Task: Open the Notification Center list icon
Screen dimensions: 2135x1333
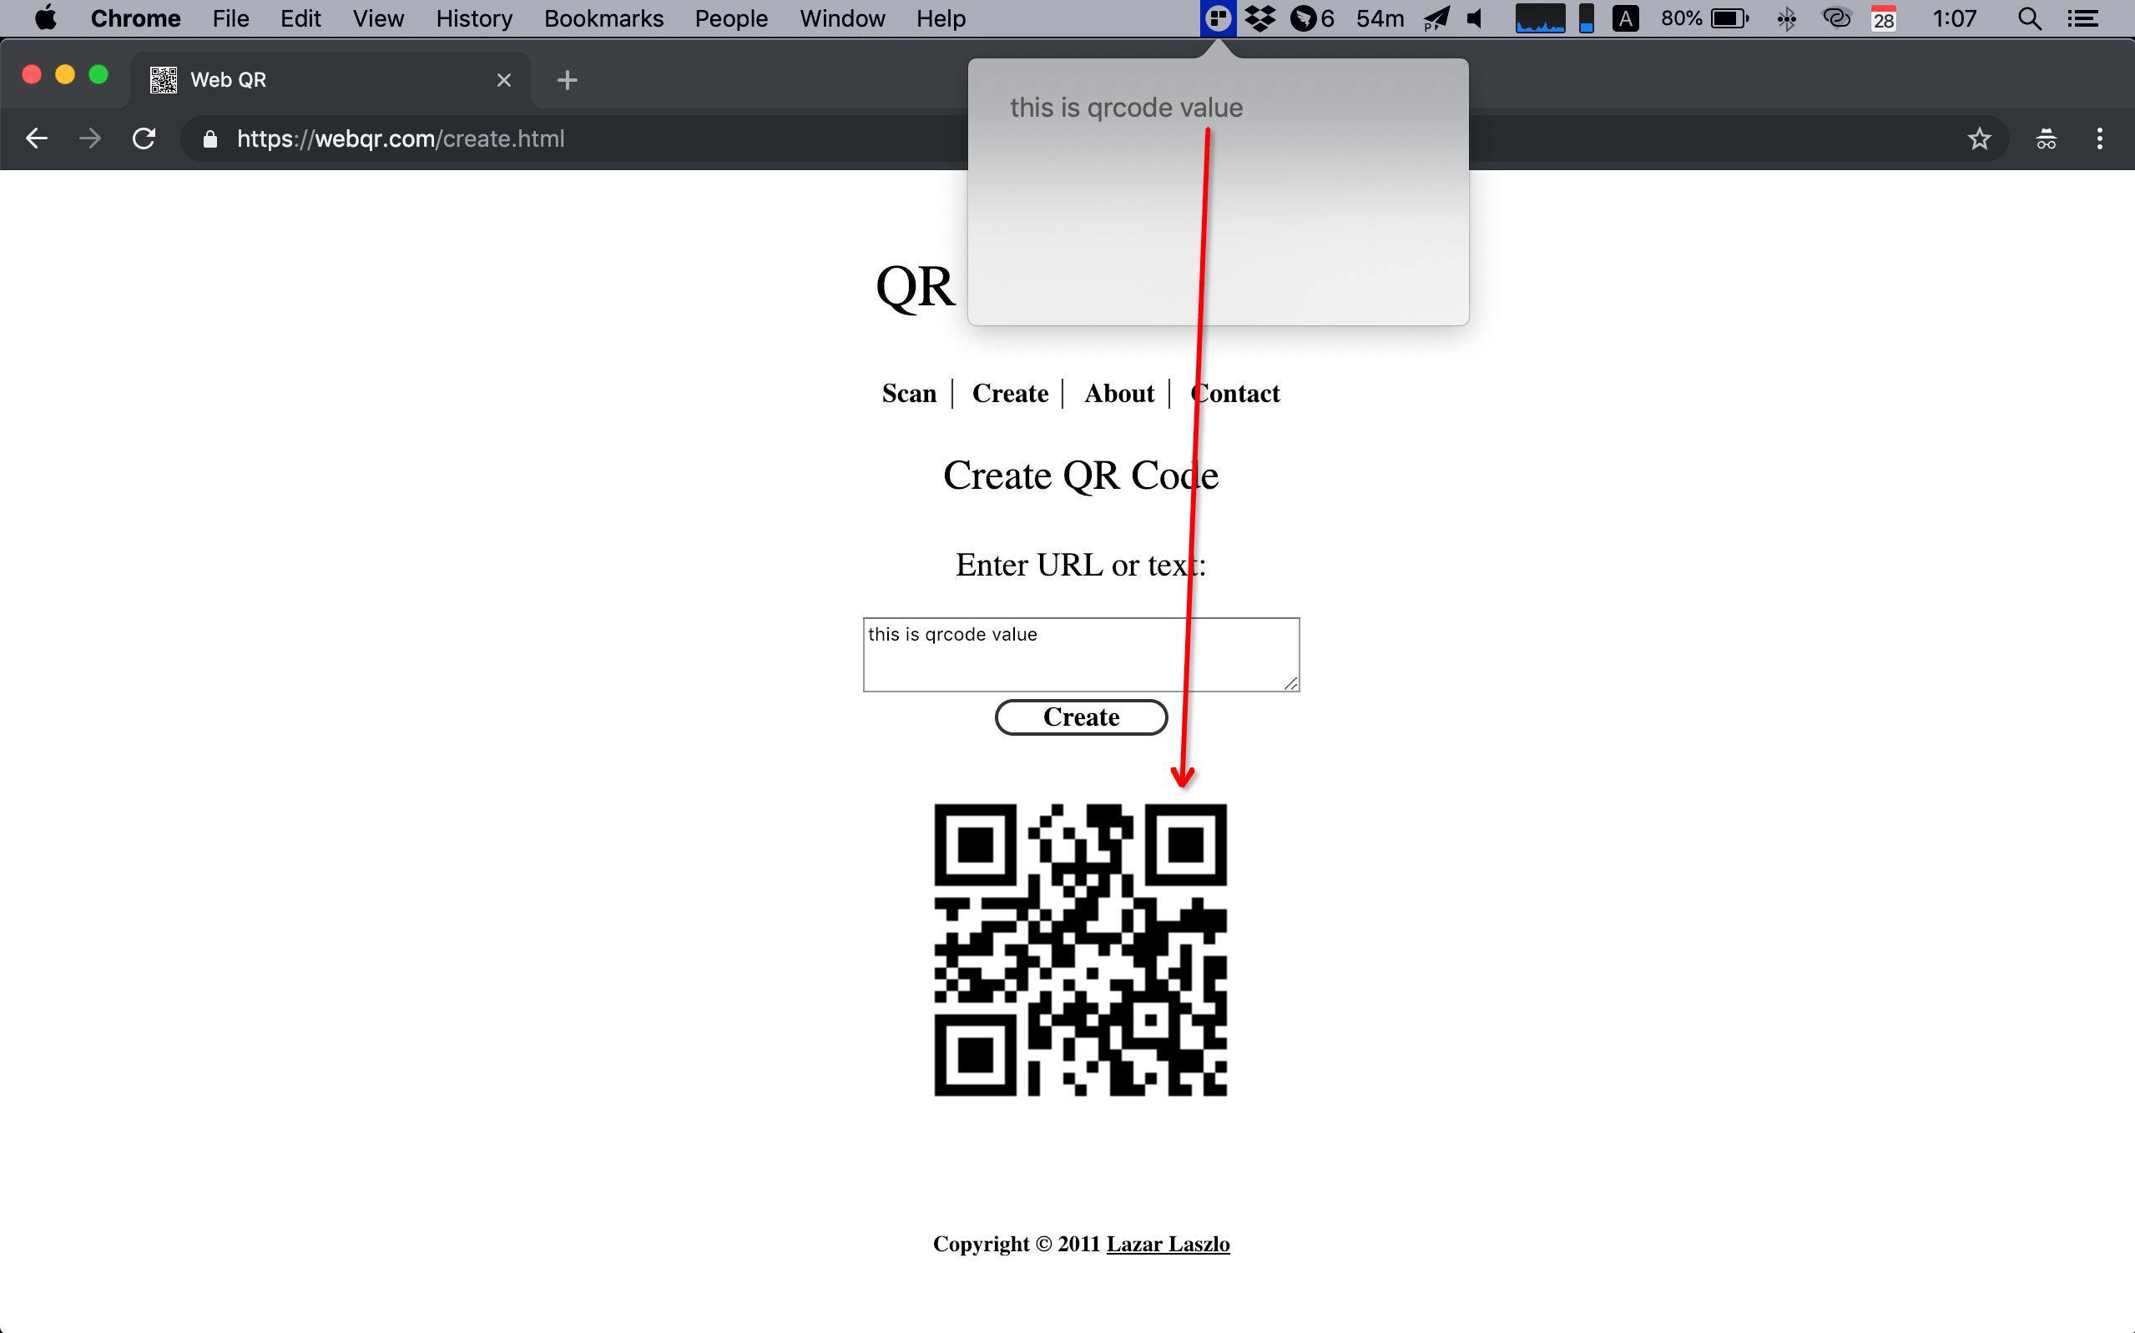Action: pyautogui.click(x=2083, y=18)
